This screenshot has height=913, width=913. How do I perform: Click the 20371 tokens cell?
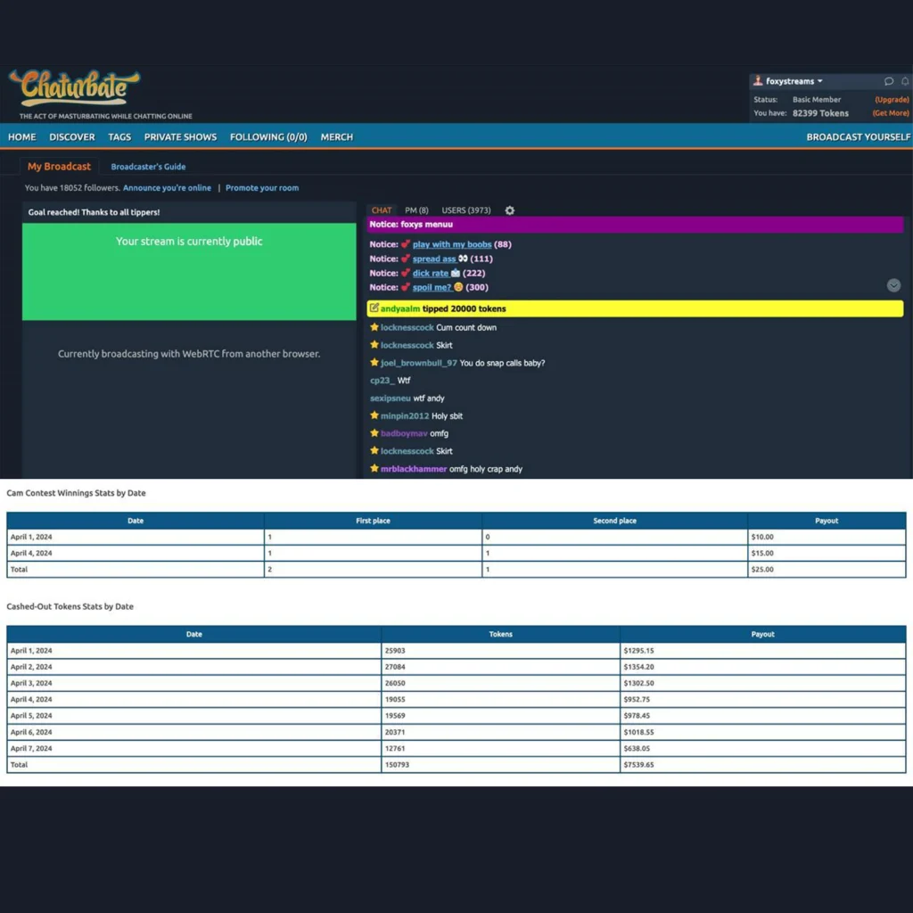(x=500, y=732)
